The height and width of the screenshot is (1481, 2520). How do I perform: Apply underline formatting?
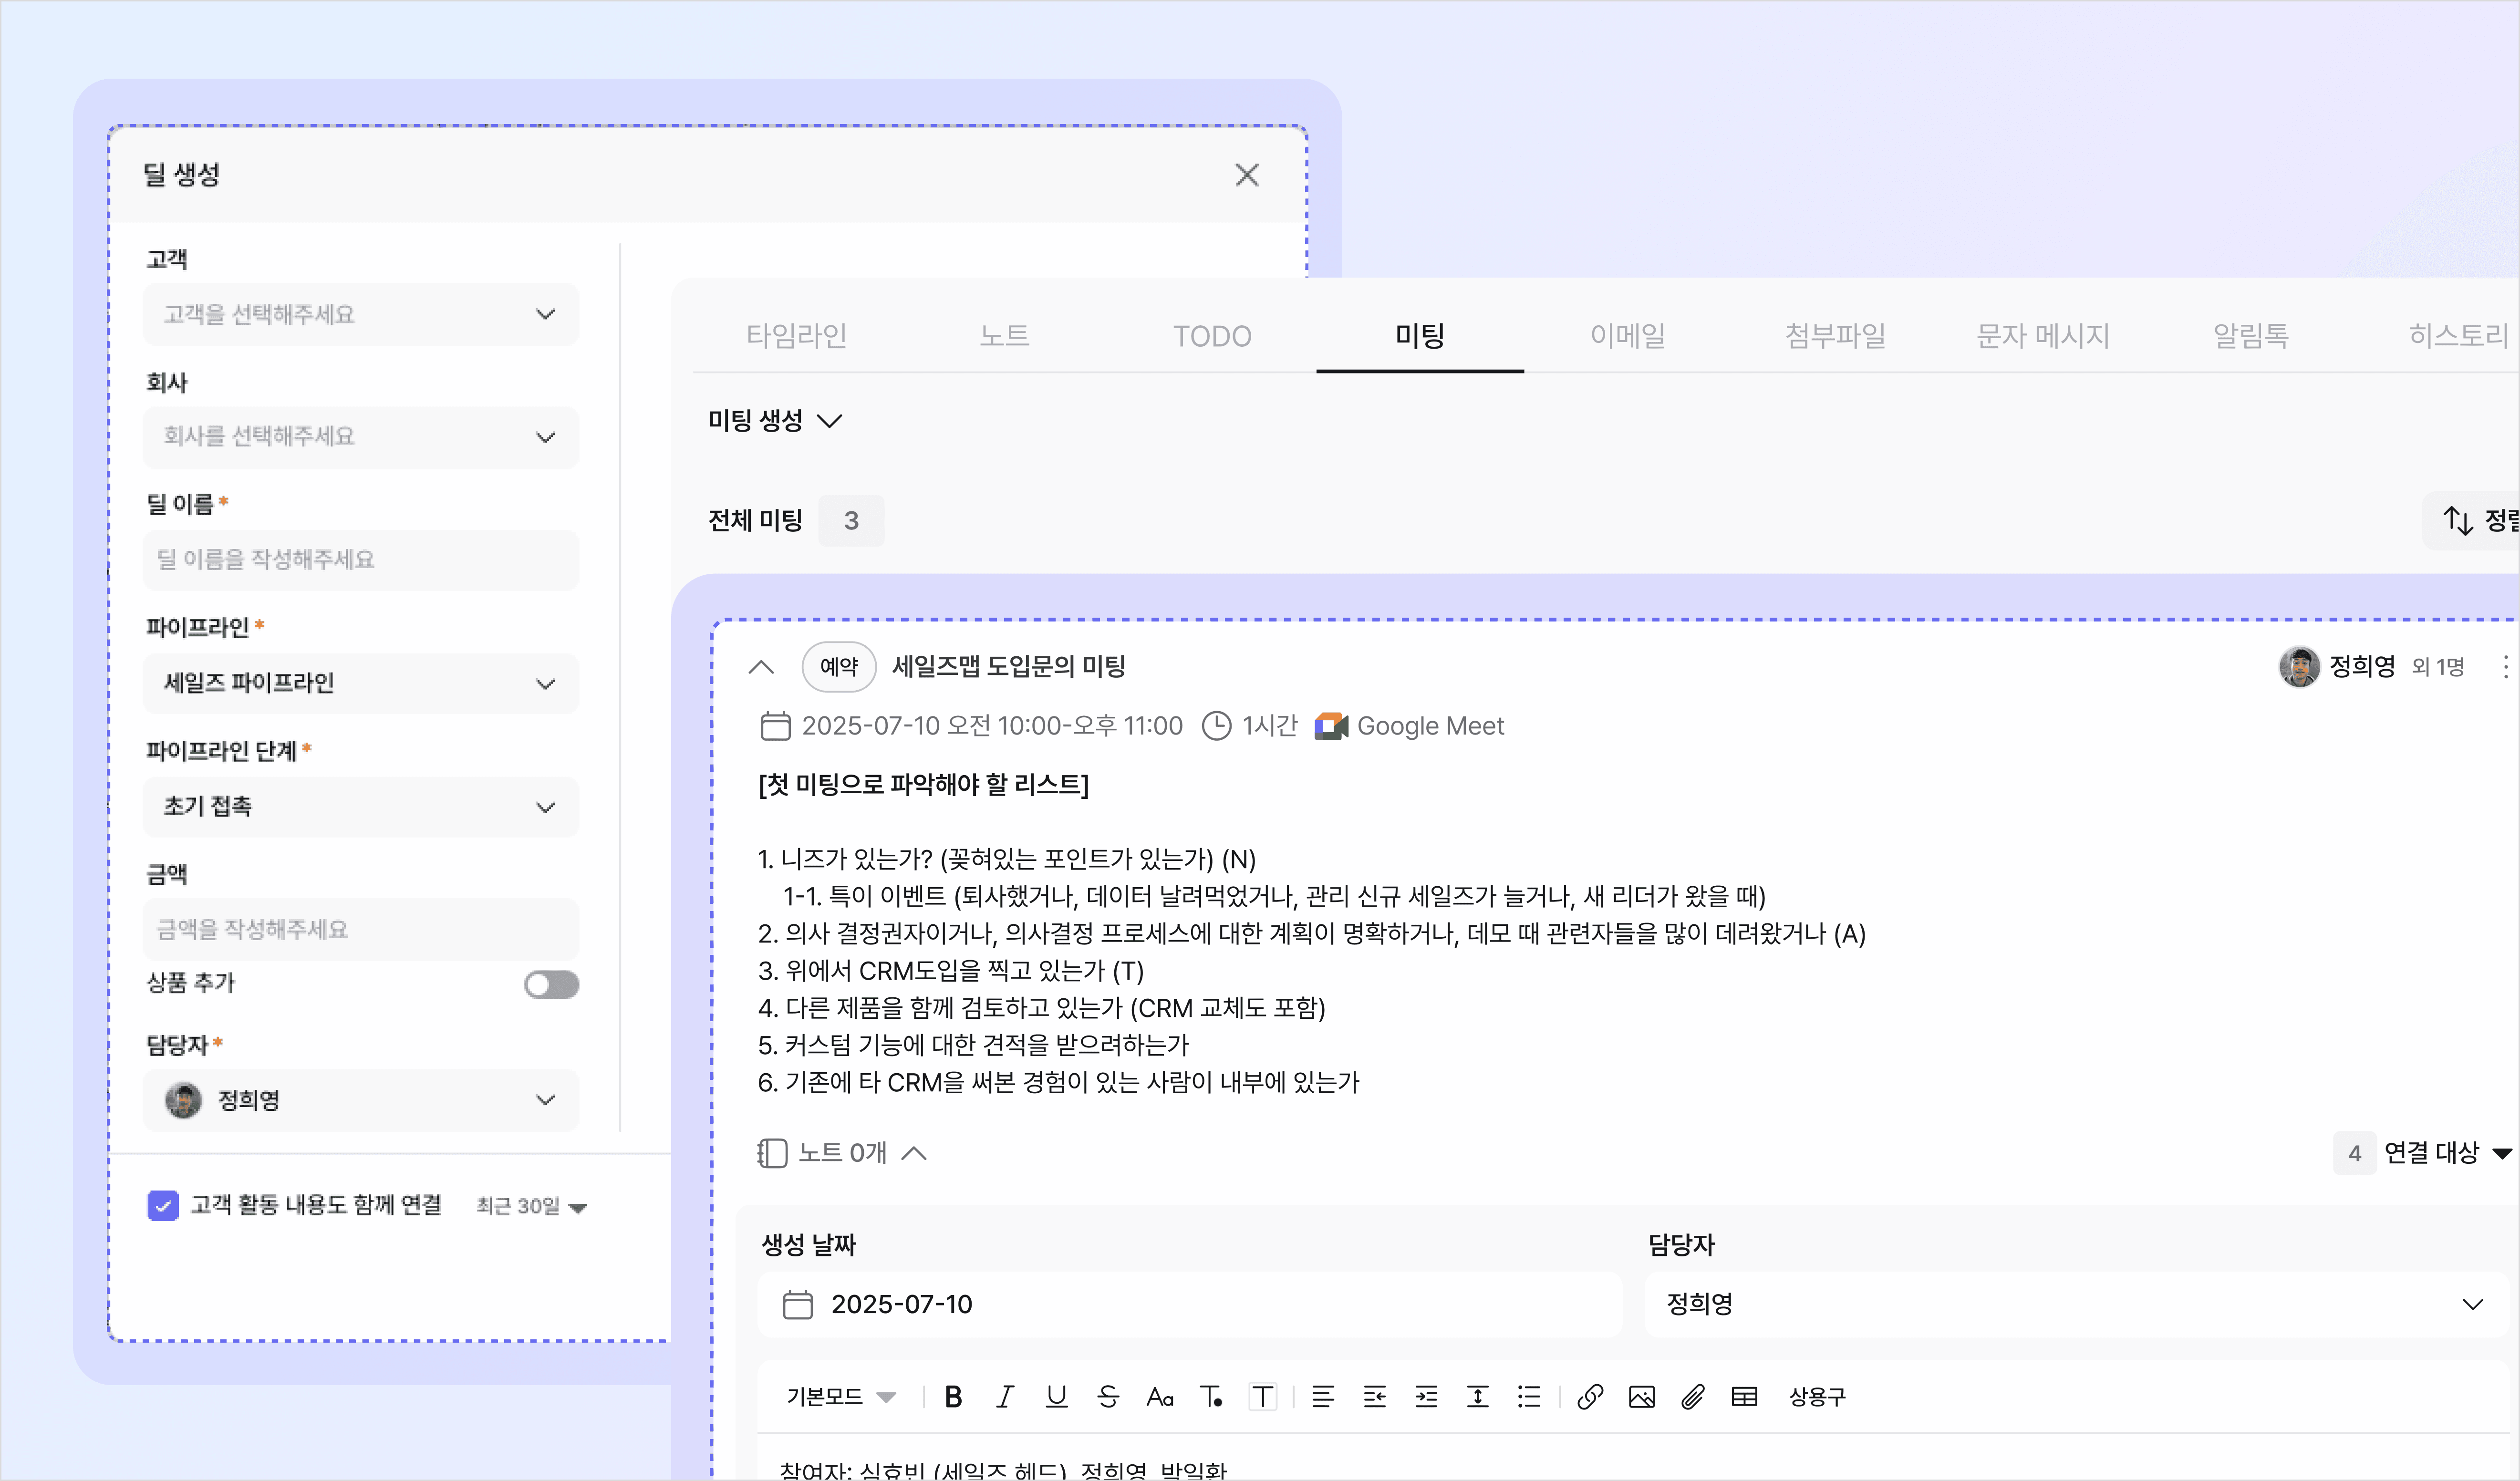tap(1056, 1397)
